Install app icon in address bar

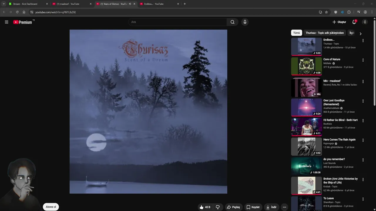click(x=320, y=12)
